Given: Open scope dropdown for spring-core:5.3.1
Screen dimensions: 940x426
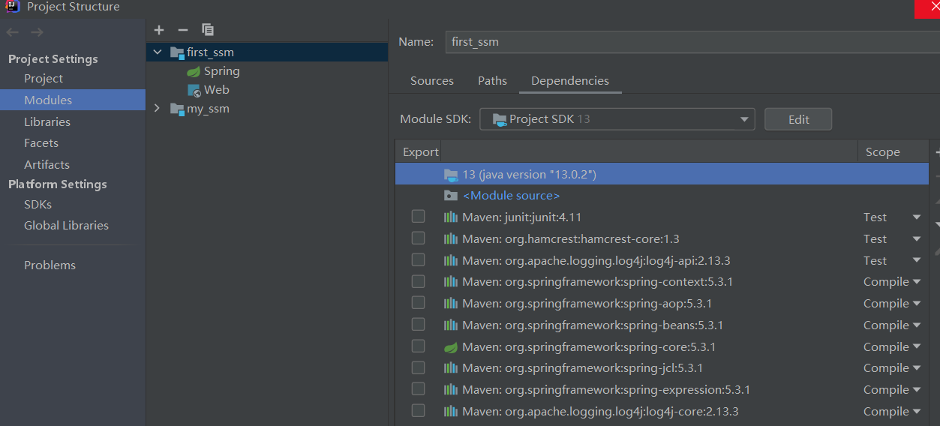Looking at the screenshot, I should [916, 347].
